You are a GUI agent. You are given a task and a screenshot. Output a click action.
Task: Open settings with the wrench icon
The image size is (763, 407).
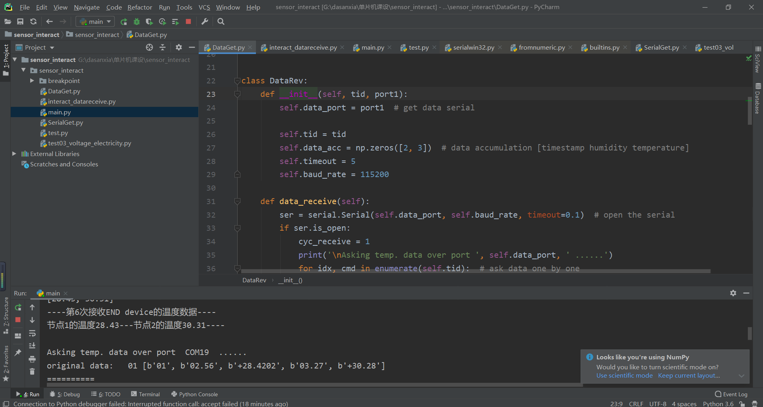tap(205, 21)
